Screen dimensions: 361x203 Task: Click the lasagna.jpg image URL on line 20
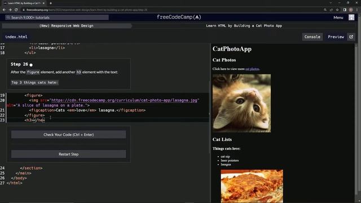click(x=124, y=100)
